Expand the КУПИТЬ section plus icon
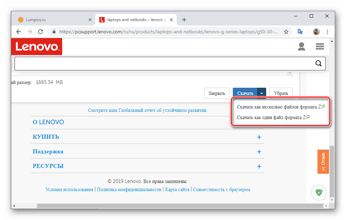Viewport: 346px width, 220px height. 259,137
